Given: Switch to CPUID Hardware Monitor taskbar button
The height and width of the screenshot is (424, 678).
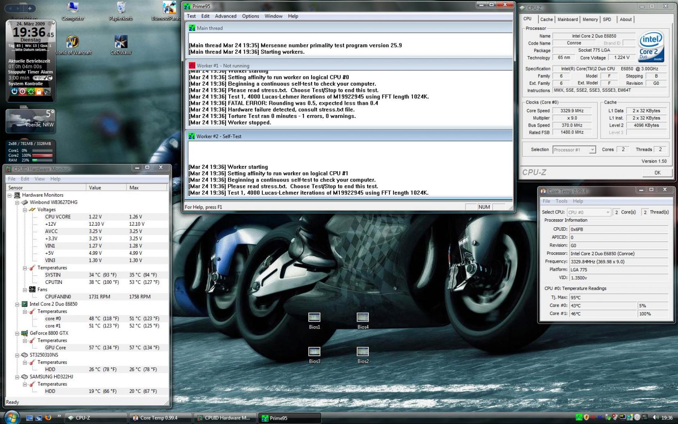Looking at the screenshot, I should [x=225, y=418].
